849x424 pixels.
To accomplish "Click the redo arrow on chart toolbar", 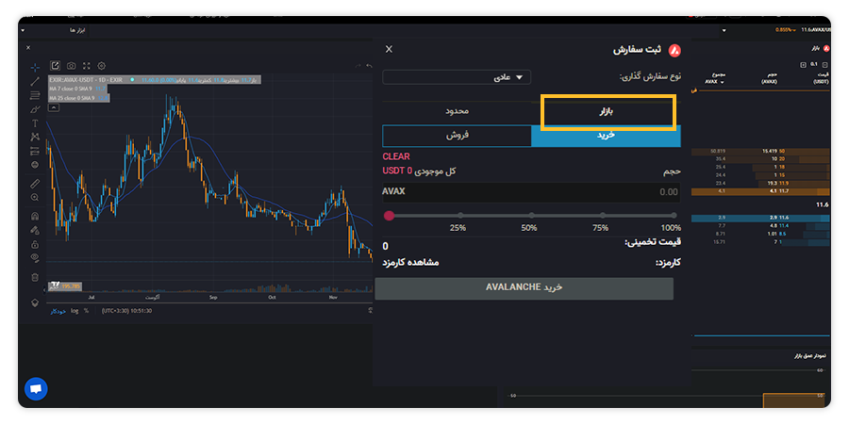I will click(358, 66).
